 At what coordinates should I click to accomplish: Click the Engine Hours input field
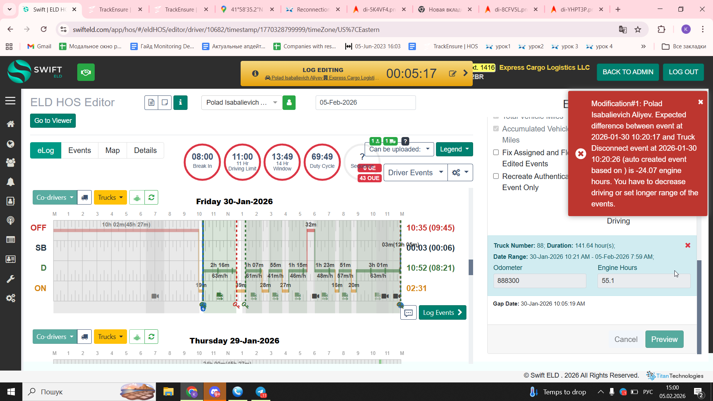[643, 281]
